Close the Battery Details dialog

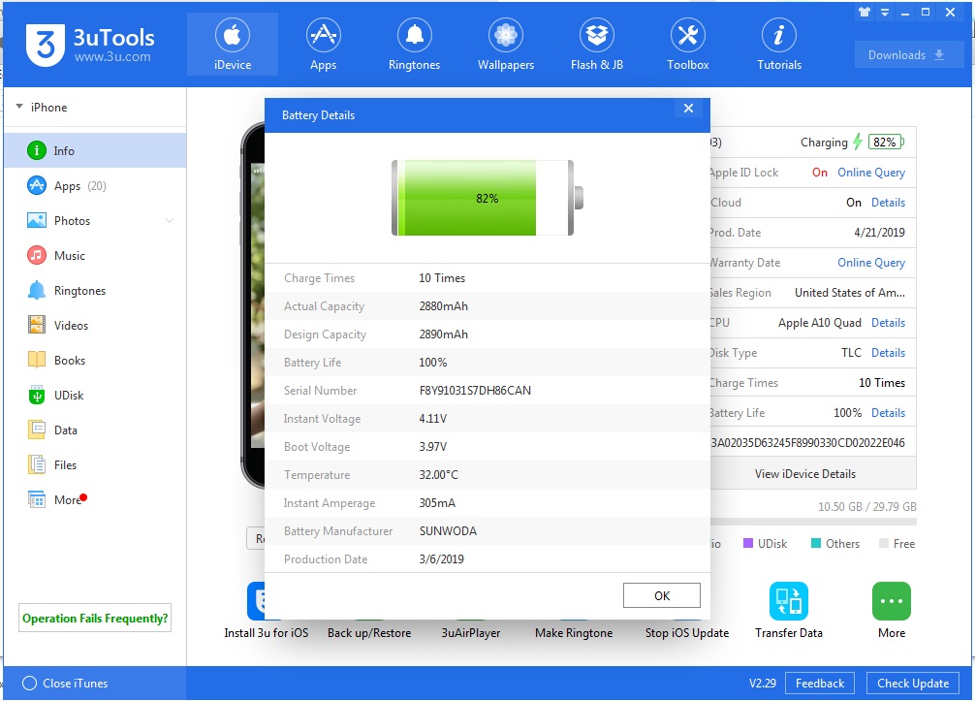tap(688, 109)
